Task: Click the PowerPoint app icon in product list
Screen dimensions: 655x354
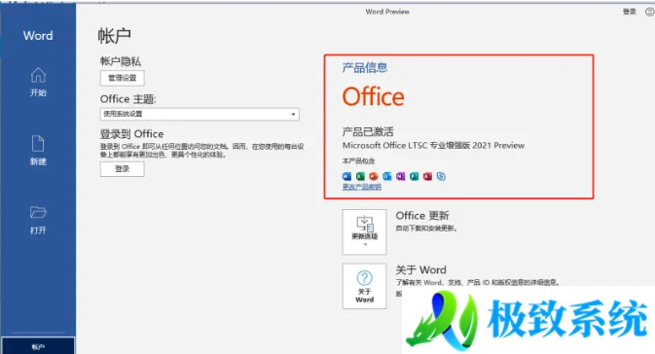Action: pyautogui.click(x=374, y=177)
